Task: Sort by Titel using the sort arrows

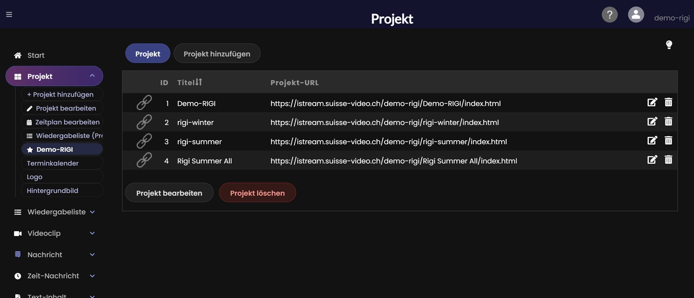Action: [198, 82]
